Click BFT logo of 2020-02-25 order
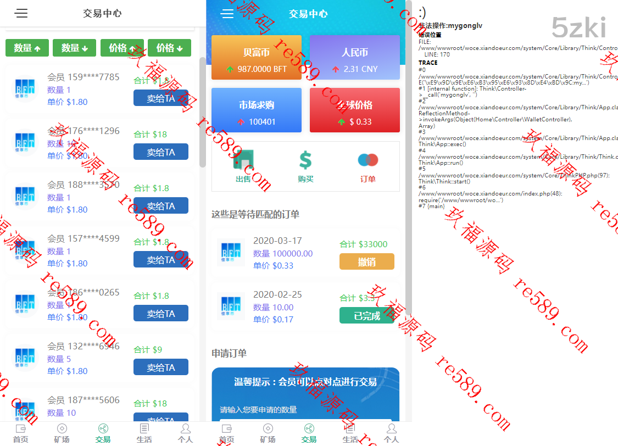The image size is (618, 446). coord(231,306)
